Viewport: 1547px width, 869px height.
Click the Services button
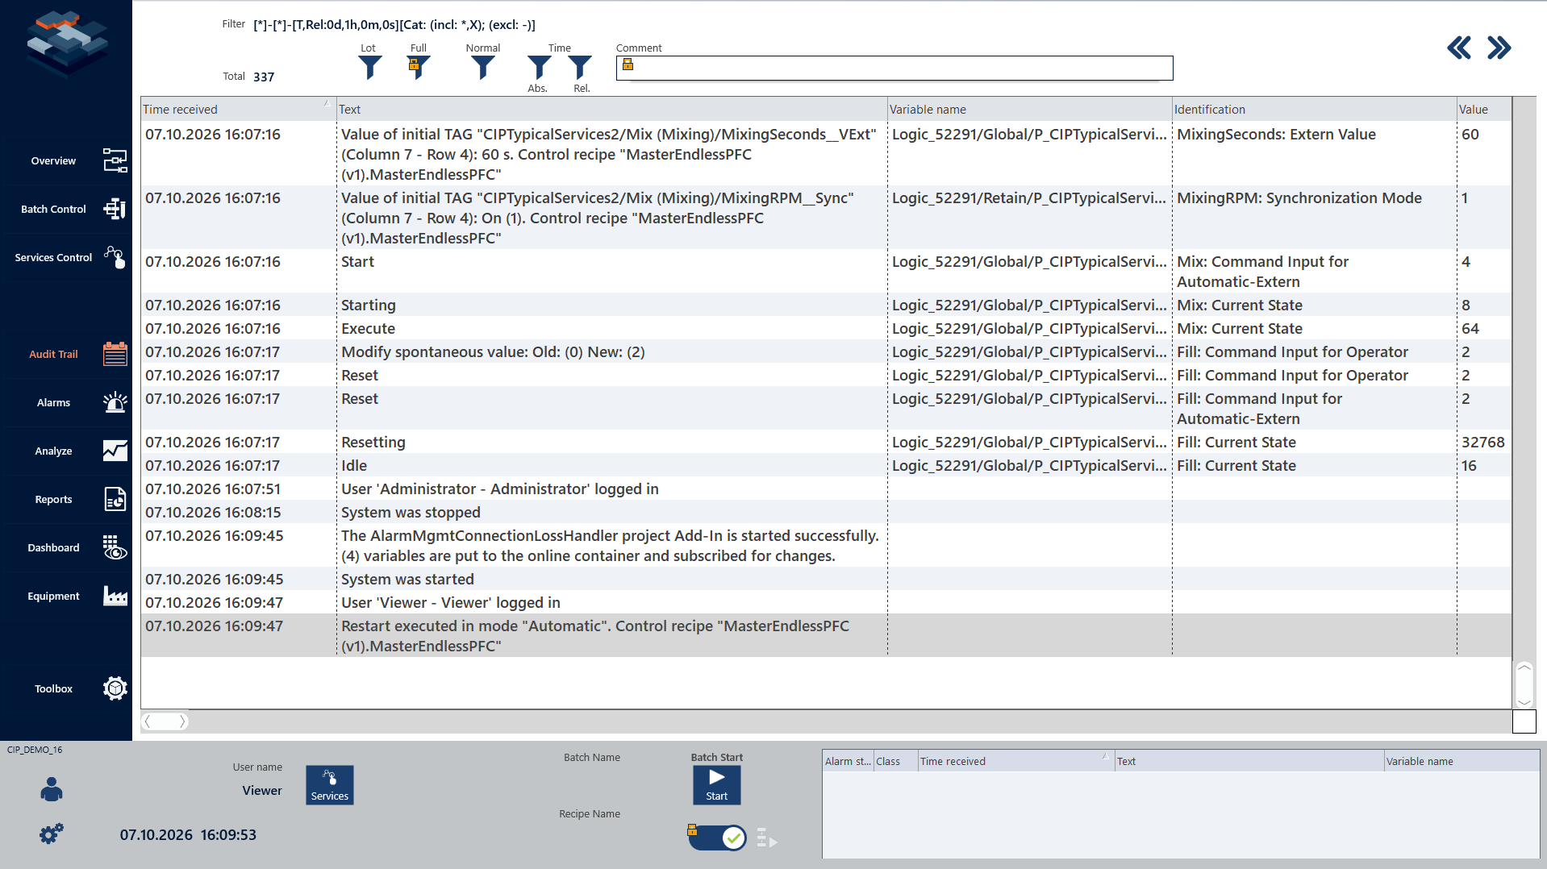coord(330,784)
